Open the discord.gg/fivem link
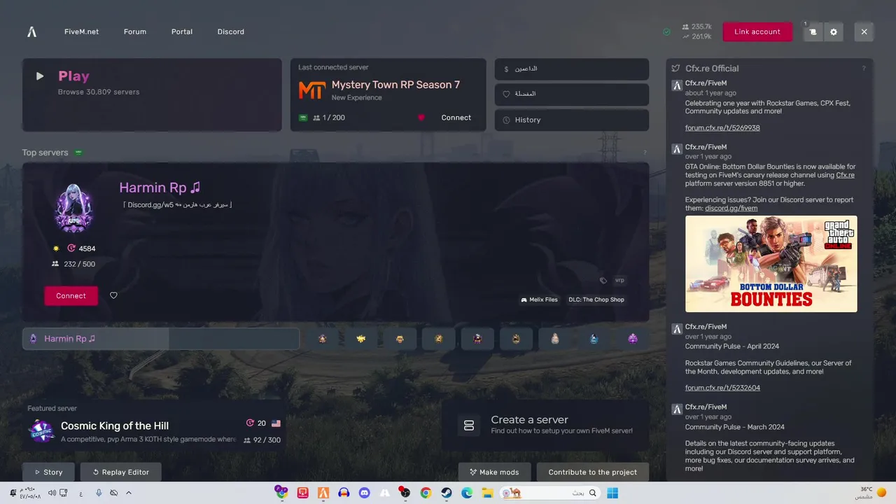896x504 pixels. (731, 208)
